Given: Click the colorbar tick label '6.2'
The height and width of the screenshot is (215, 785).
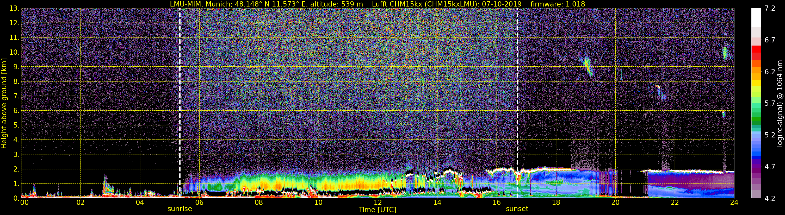Looking at the screenshot, I should (x=770, y=72).
